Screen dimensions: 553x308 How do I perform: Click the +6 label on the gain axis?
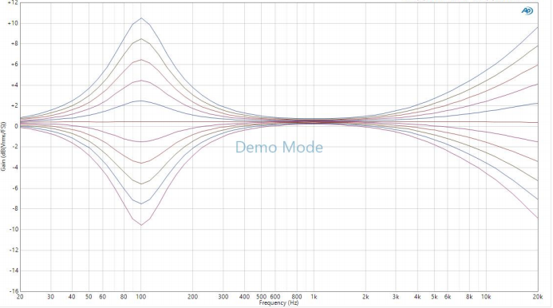[14, 65]
